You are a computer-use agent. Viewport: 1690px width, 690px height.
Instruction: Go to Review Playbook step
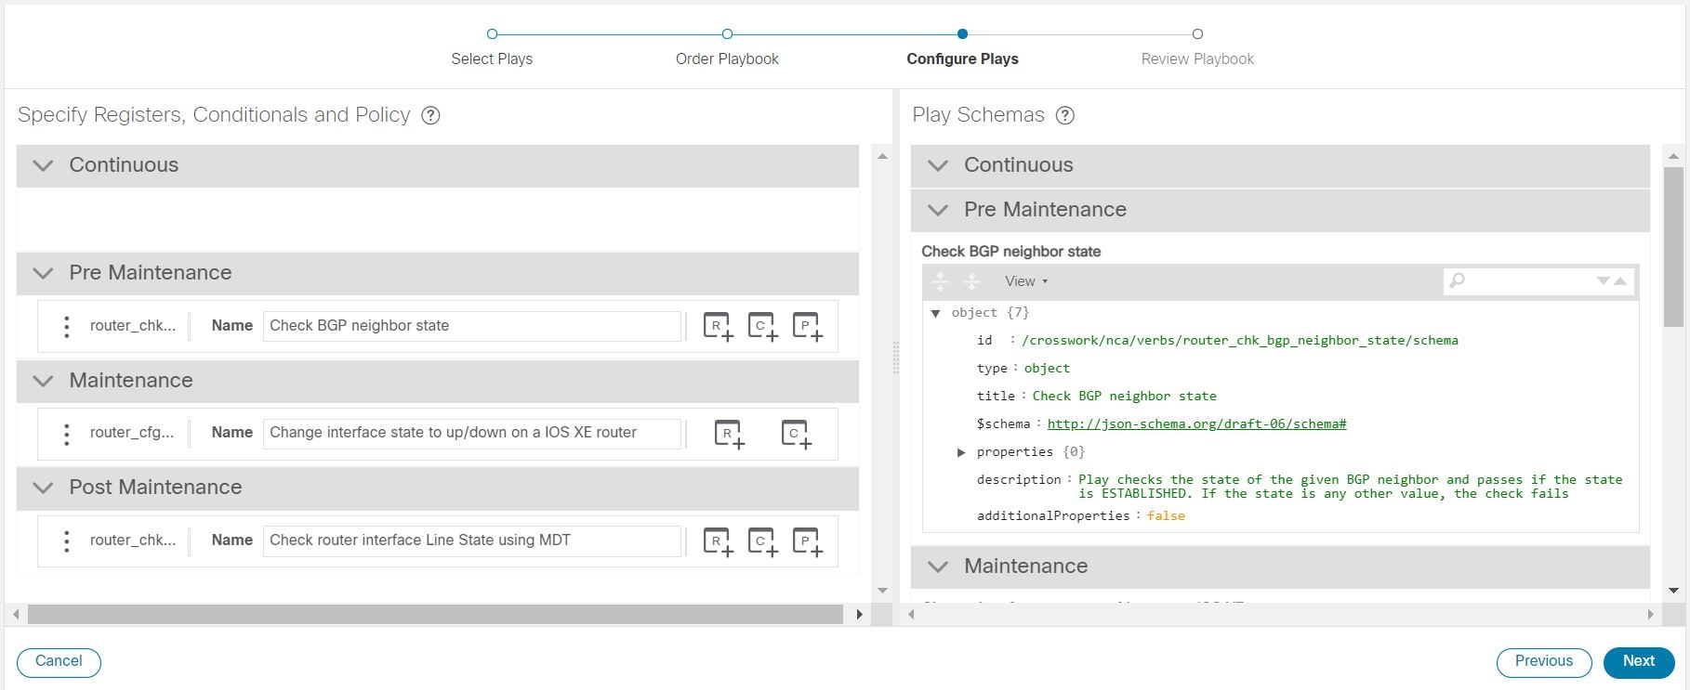[1197, 34]
